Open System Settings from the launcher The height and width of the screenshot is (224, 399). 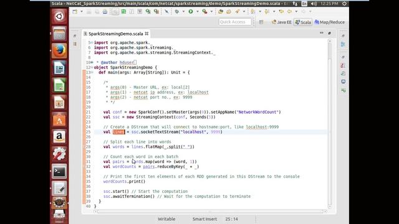(x=59, y=154)
